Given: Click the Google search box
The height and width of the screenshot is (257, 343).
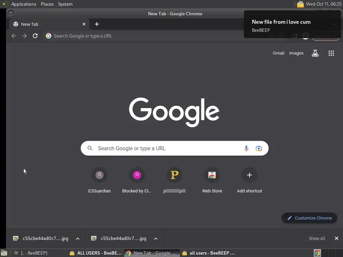Looking at the screenshot, I should coord(175,148).
